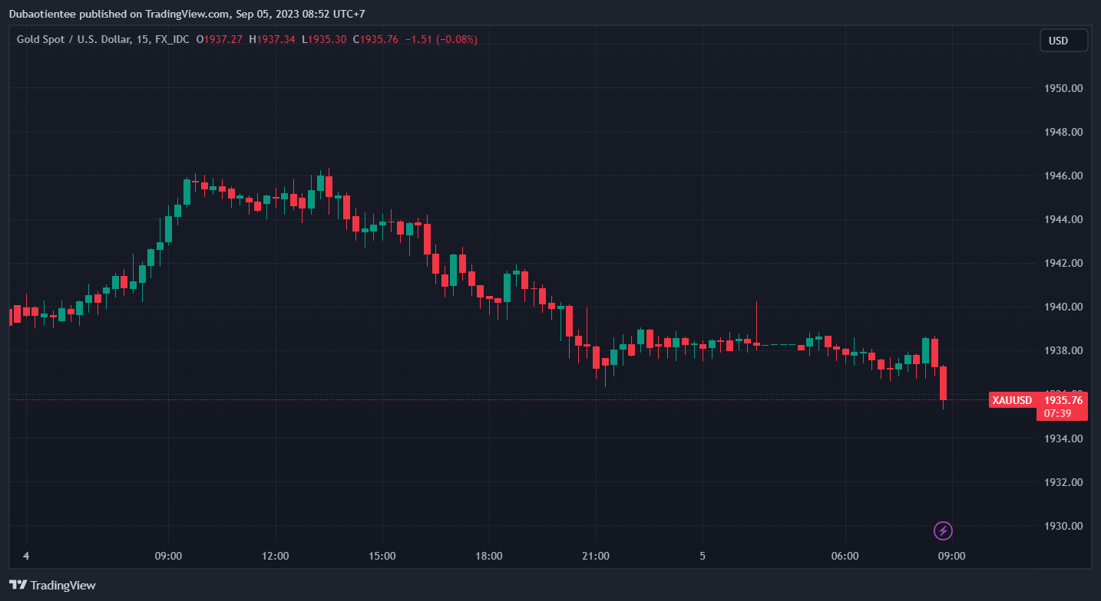Viewport: 1101px width, 601px height.
Task: Click the purple lightning bolt icon
Action: pyautogui.click(x=943, y=530)
